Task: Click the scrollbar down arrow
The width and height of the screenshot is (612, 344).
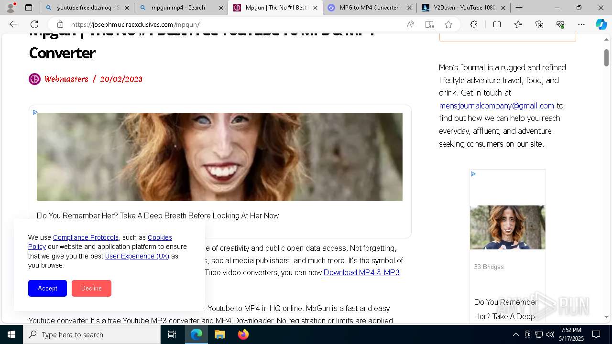Action: (x=606, y=317)
